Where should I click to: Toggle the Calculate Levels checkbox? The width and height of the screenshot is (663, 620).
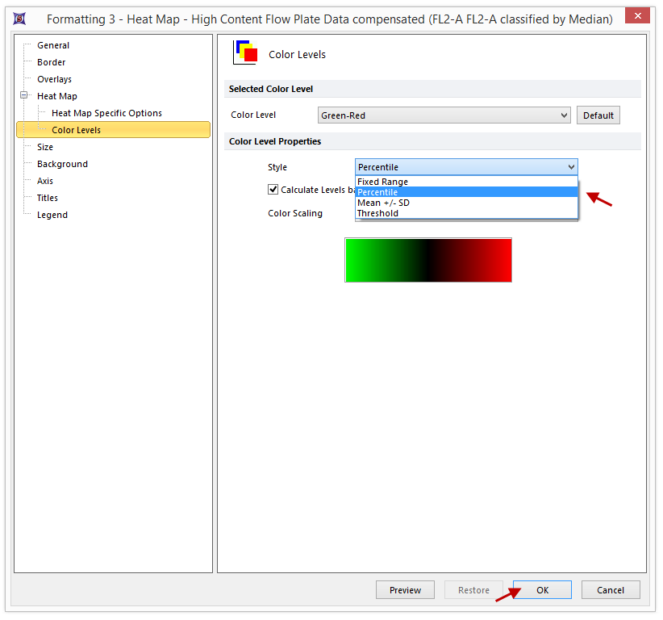273,190
